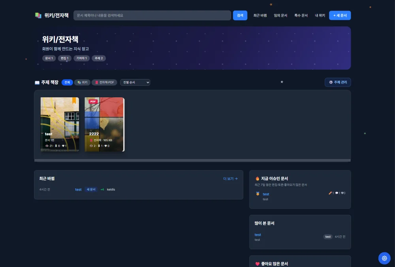Click the 새 문서 badge in recent changes

91,189
